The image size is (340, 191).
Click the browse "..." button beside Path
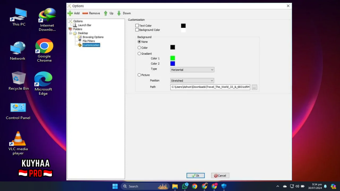[x=254, y=87]
